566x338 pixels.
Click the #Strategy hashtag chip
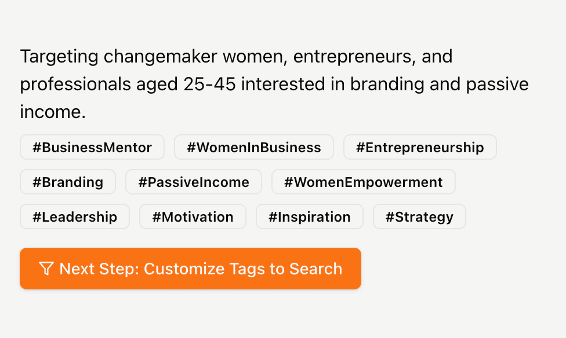point(419,216)
